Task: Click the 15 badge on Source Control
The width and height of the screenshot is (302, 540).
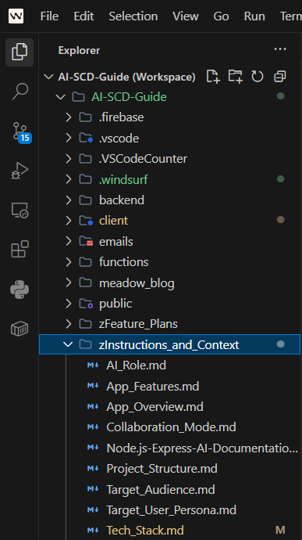Action: (x=25, y=138)
